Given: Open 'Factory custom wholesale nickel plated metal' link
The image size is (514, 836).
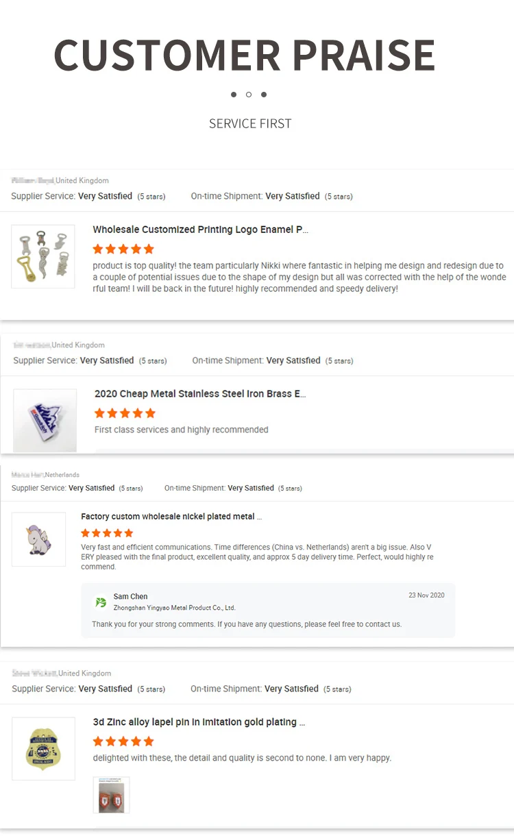Looking at the screenshot, I should 171,517.
